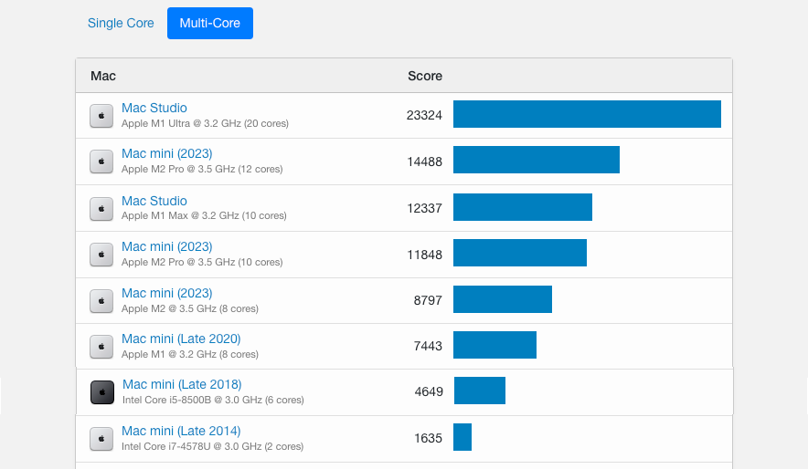Click the 23324 score bar
This screenshot has height=469, width=808.
(587, 114)
